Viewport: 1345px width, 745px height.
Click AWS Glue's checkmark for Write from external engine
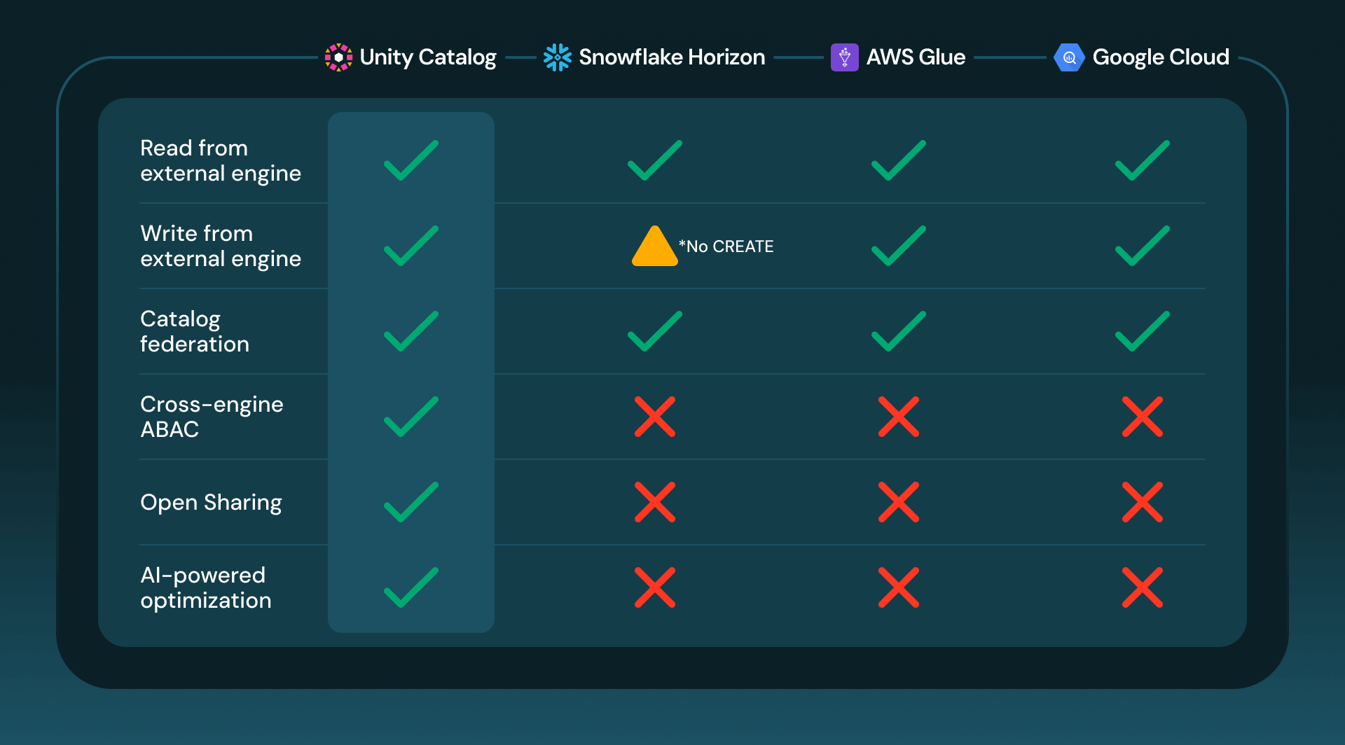[x=899, y=246]
